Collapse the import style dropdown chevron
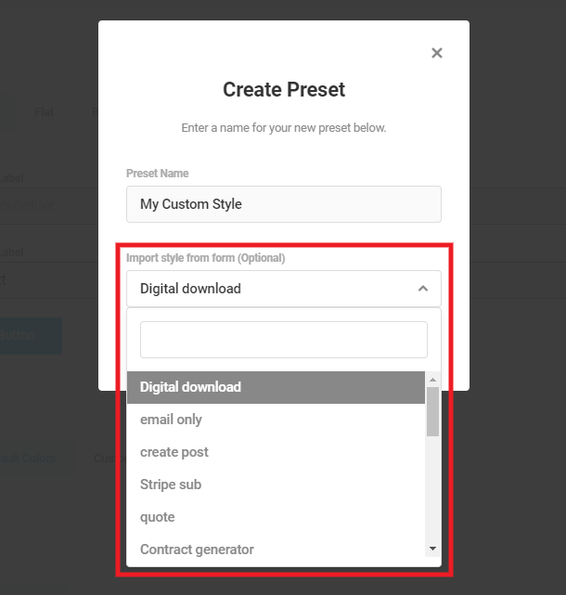 (423, 289)
